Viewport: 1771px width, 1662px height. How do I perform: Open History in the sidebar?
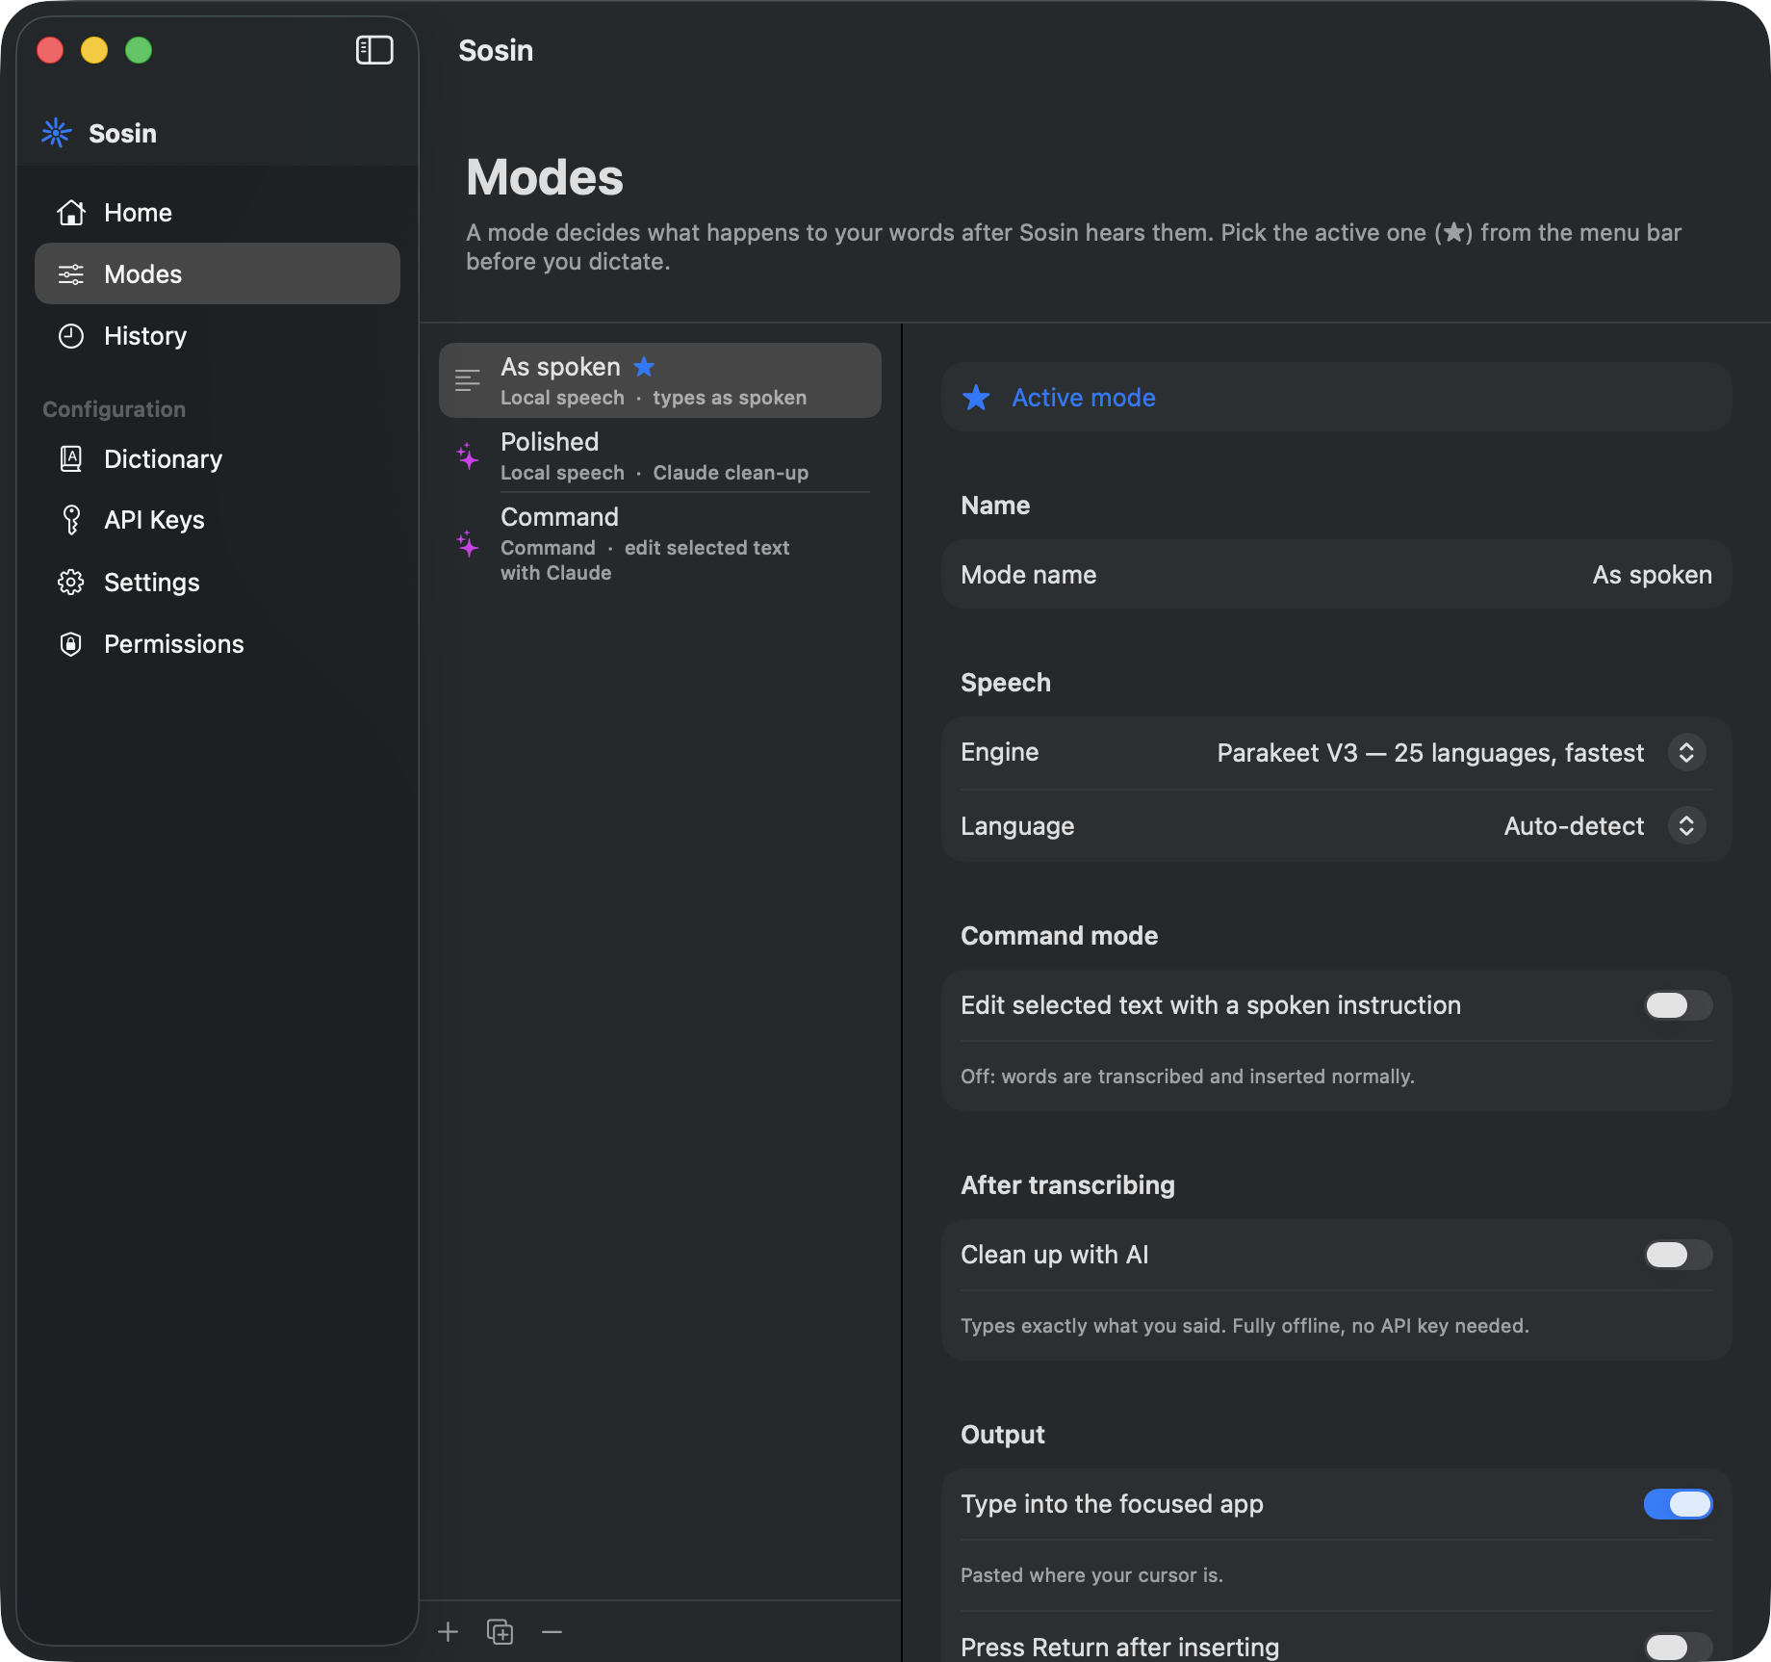pos(218,336)
